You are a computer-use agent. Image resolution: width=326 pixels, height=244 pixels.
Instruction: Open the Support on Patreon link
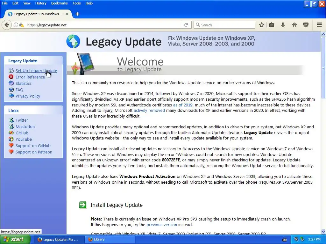[x=34, y=152]
